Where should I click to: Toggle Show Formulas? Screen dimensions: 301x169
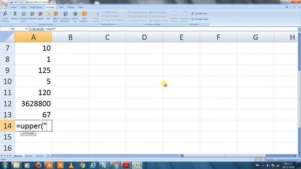point(158,12)
